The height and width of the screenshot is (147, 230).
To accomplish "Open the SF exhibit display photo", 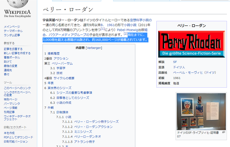I will click(201, 111).
